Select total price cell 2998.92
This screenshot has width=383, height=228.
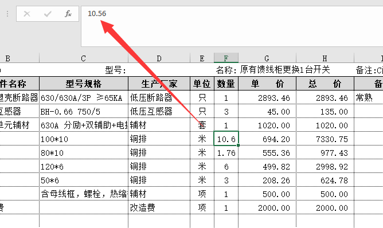click(325, 167)
